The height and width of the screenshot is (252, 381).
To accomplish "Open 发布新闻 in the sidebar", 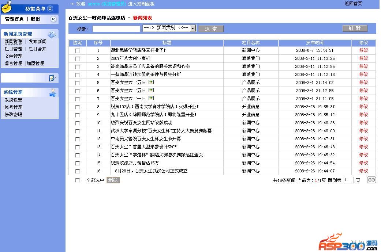I will (37, 42).
